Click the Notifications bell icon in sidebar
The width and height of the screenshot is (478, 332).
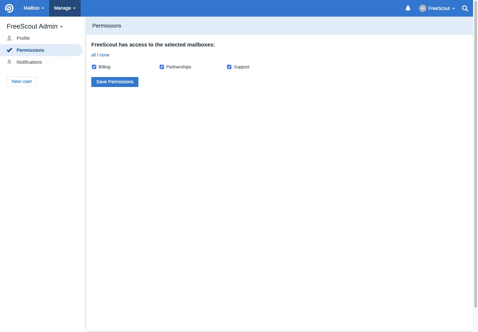click(9, 62)
